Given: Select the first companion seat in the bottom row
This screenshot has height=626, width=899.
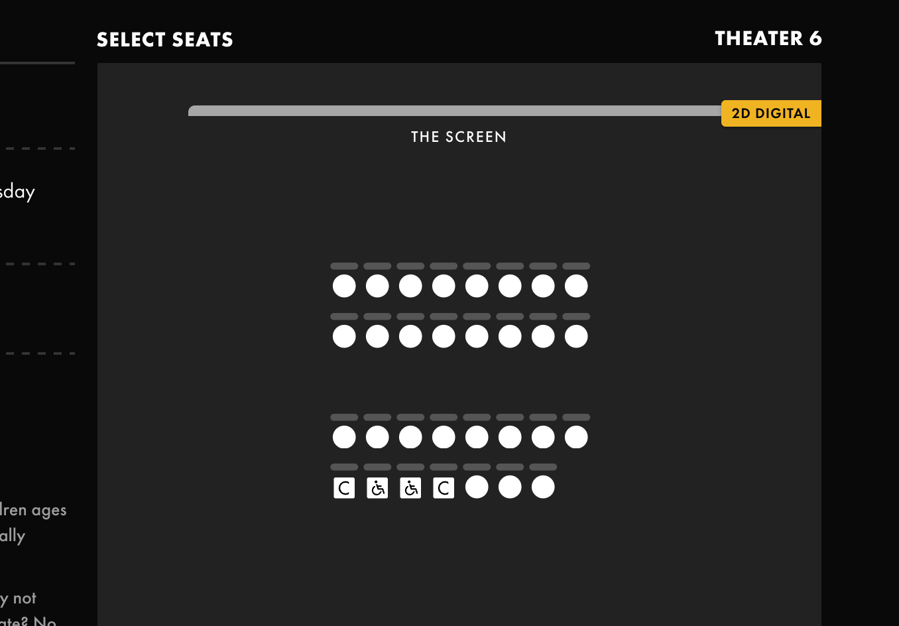Looking at the screenshot, I should (344, 488).
